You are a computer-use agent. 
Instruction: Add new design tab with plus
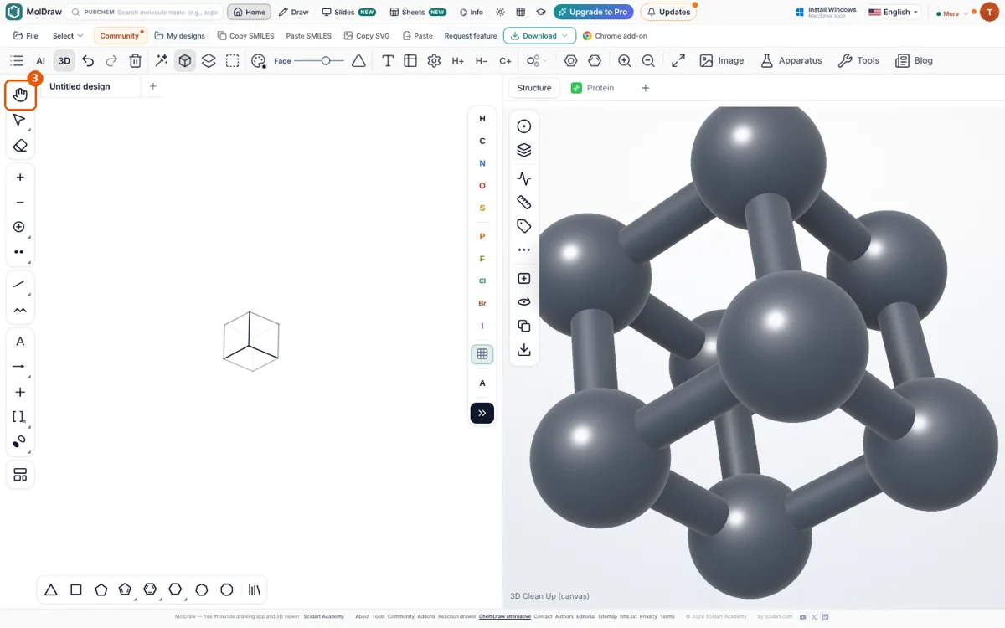(x=152, y=86)
